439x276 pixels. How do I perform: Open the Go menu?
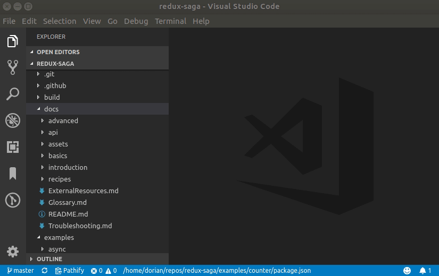(x=112, y=21)
